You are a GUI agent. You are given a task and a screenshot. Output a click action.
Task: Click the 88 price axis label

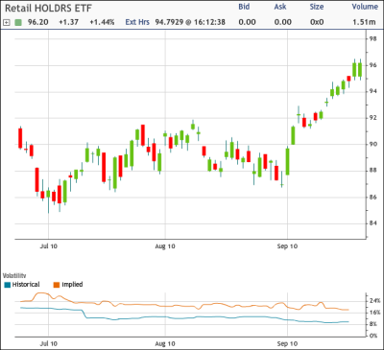point(372,171)
